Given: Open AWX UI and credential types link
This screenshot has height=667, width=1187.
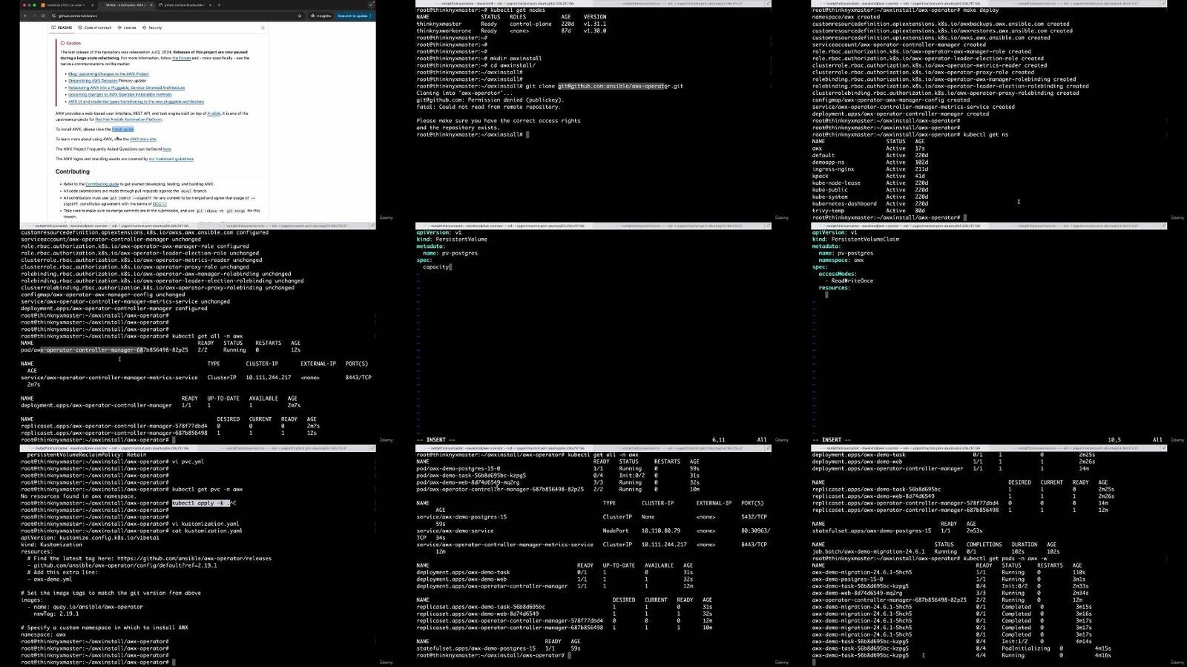Looking at the screenshot, I should [136, 102].
